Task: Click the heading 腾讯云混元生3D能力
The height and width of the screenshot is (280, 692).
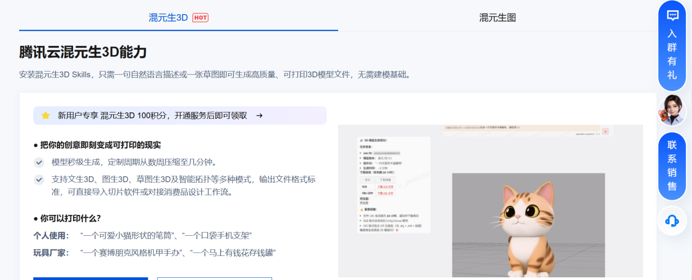Action: pyautogui.click(x=83, y=52)
